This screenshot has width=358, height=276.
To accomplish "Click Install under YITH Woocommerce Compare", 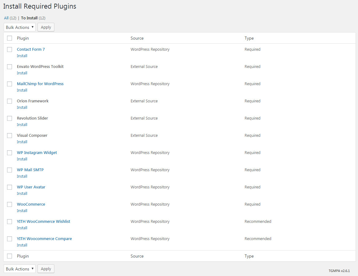I will tap(22, 245).
